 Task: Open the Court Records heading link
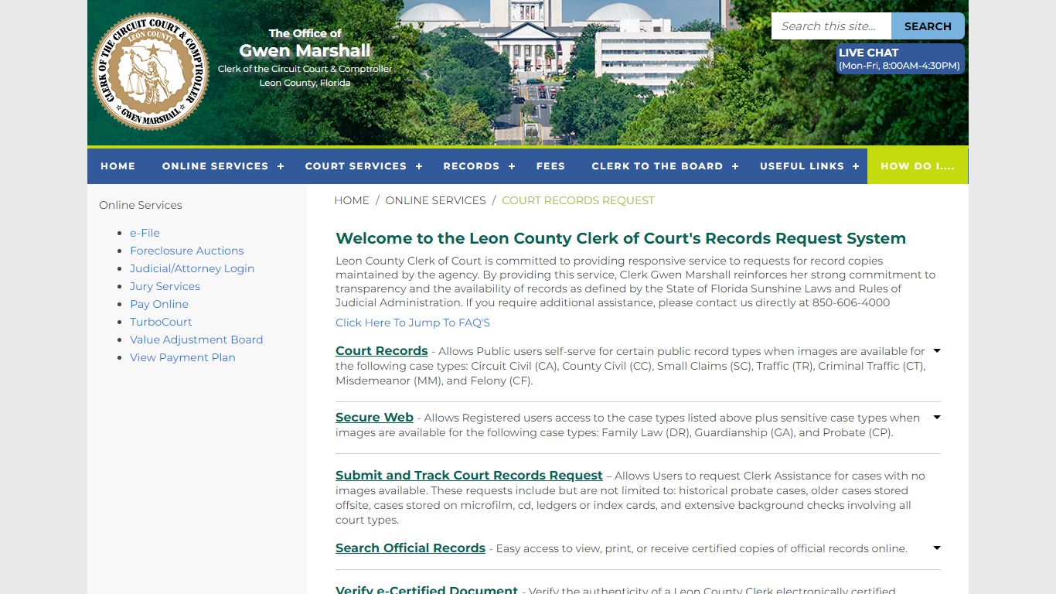382,351
